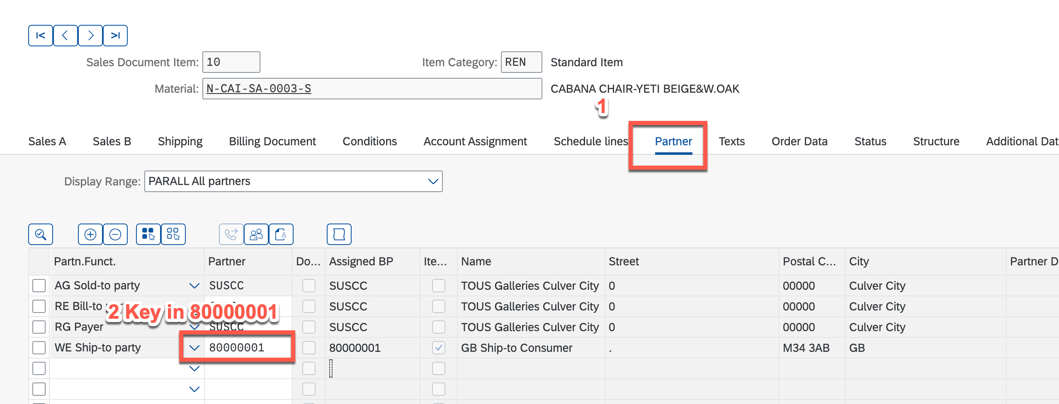The image size is (1059, 404).
Task: Open the Schedule lines tab
Action: coord(590,142)
